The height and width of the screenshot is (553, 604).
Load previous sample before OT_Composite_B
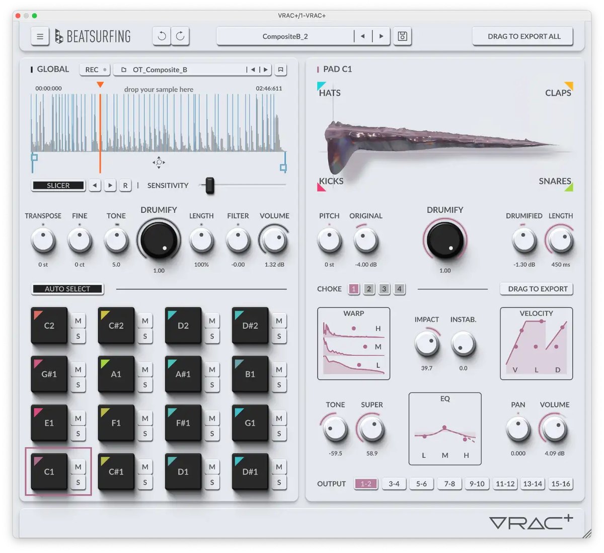[x=253, y=69]
